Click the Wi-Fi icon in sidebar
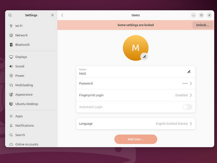 pyautogui.click(x=11, y=26)
